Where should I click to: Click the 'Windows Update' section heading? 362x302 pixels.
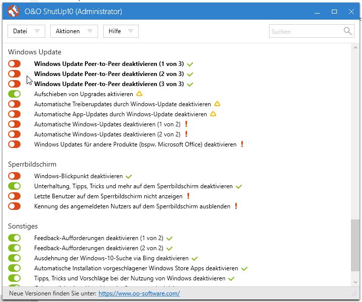[35, 52]
